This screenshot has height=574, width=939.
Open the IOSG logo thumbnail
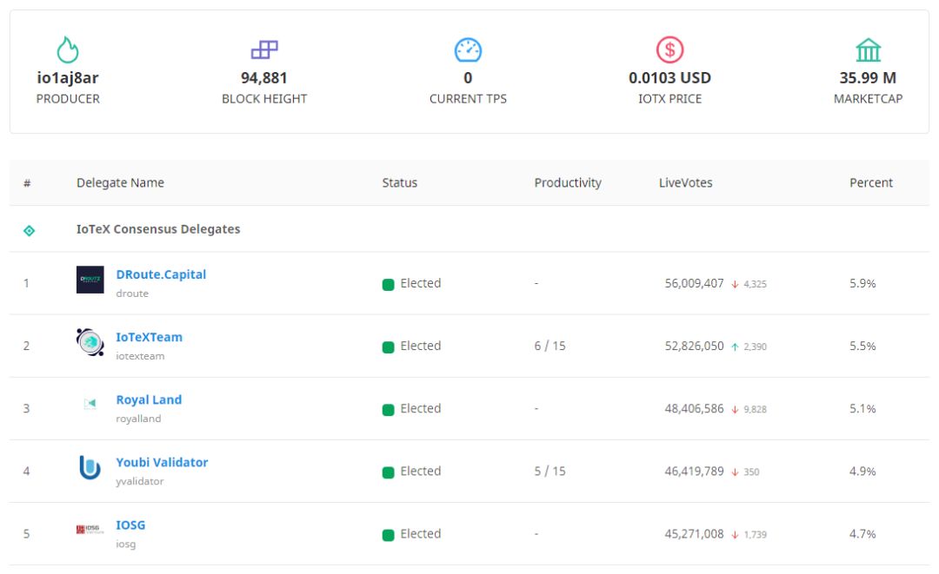[x=90, y=529]
